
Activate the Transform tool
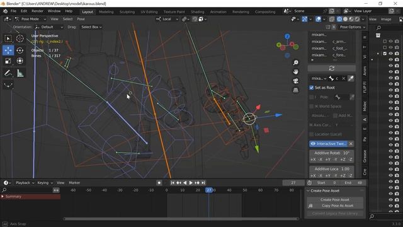(x=20, y=61)
